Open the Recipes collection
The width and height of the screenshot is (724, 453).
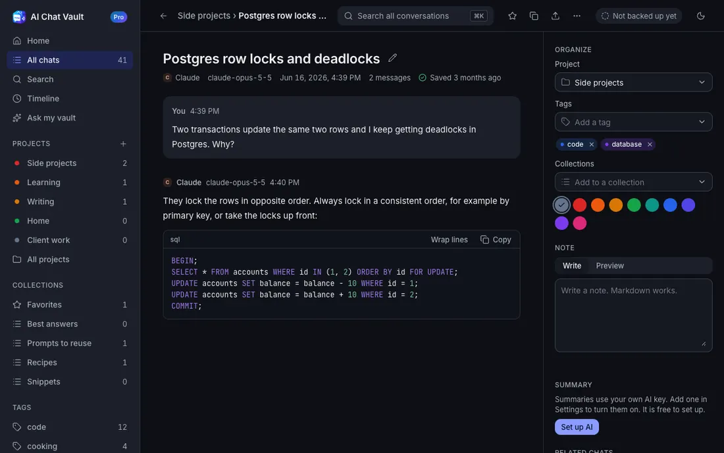click(70, 363)
